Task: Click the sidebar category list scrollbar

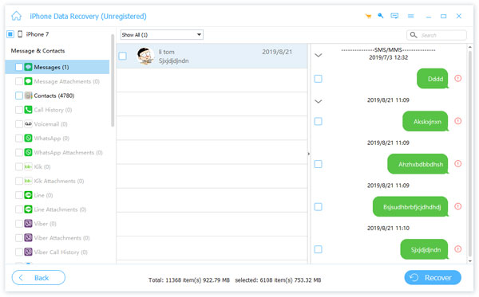Action: tap(113, 80)
